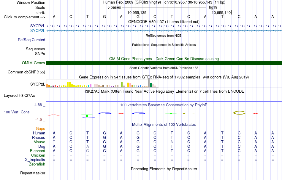
Task: Click '100 vertebrates Basewise Conservation by PhyloP' title
Action: point(164,105)
